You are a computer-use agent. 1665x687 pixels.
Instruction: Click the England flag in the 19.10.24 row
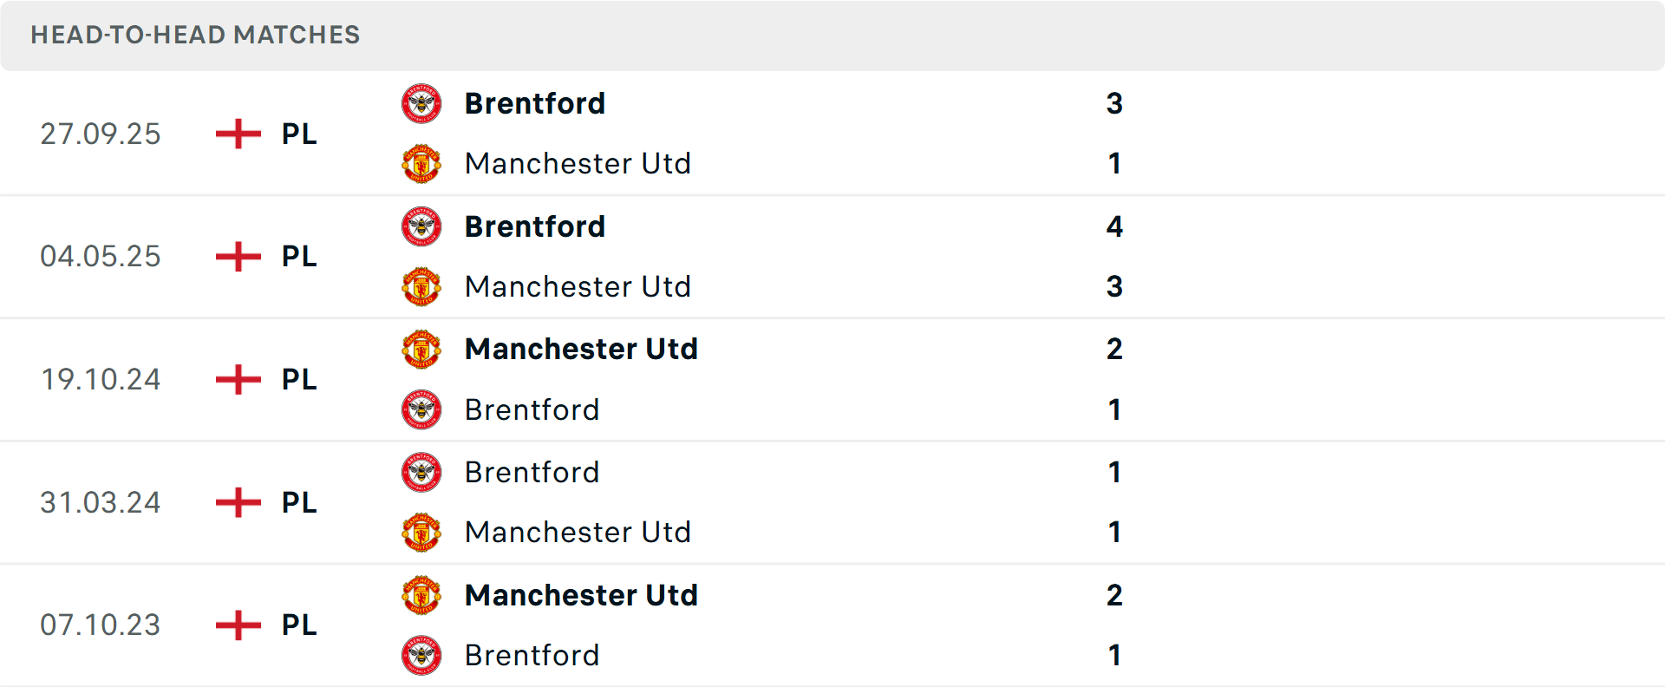[x=237, y=380]
